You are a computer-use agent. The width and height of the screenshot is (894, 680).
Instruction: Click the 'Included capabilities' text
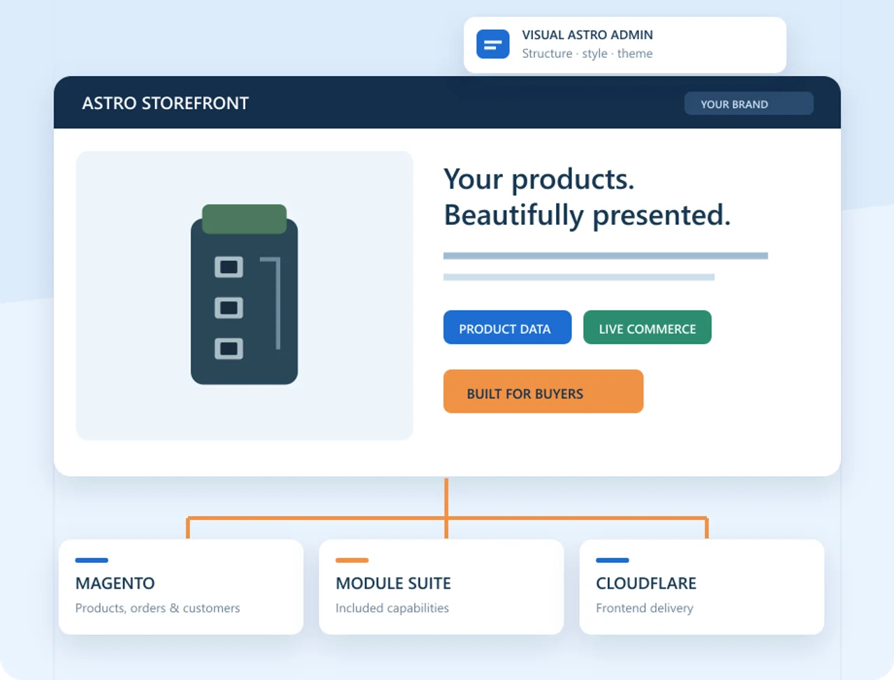tap(393, 608)
